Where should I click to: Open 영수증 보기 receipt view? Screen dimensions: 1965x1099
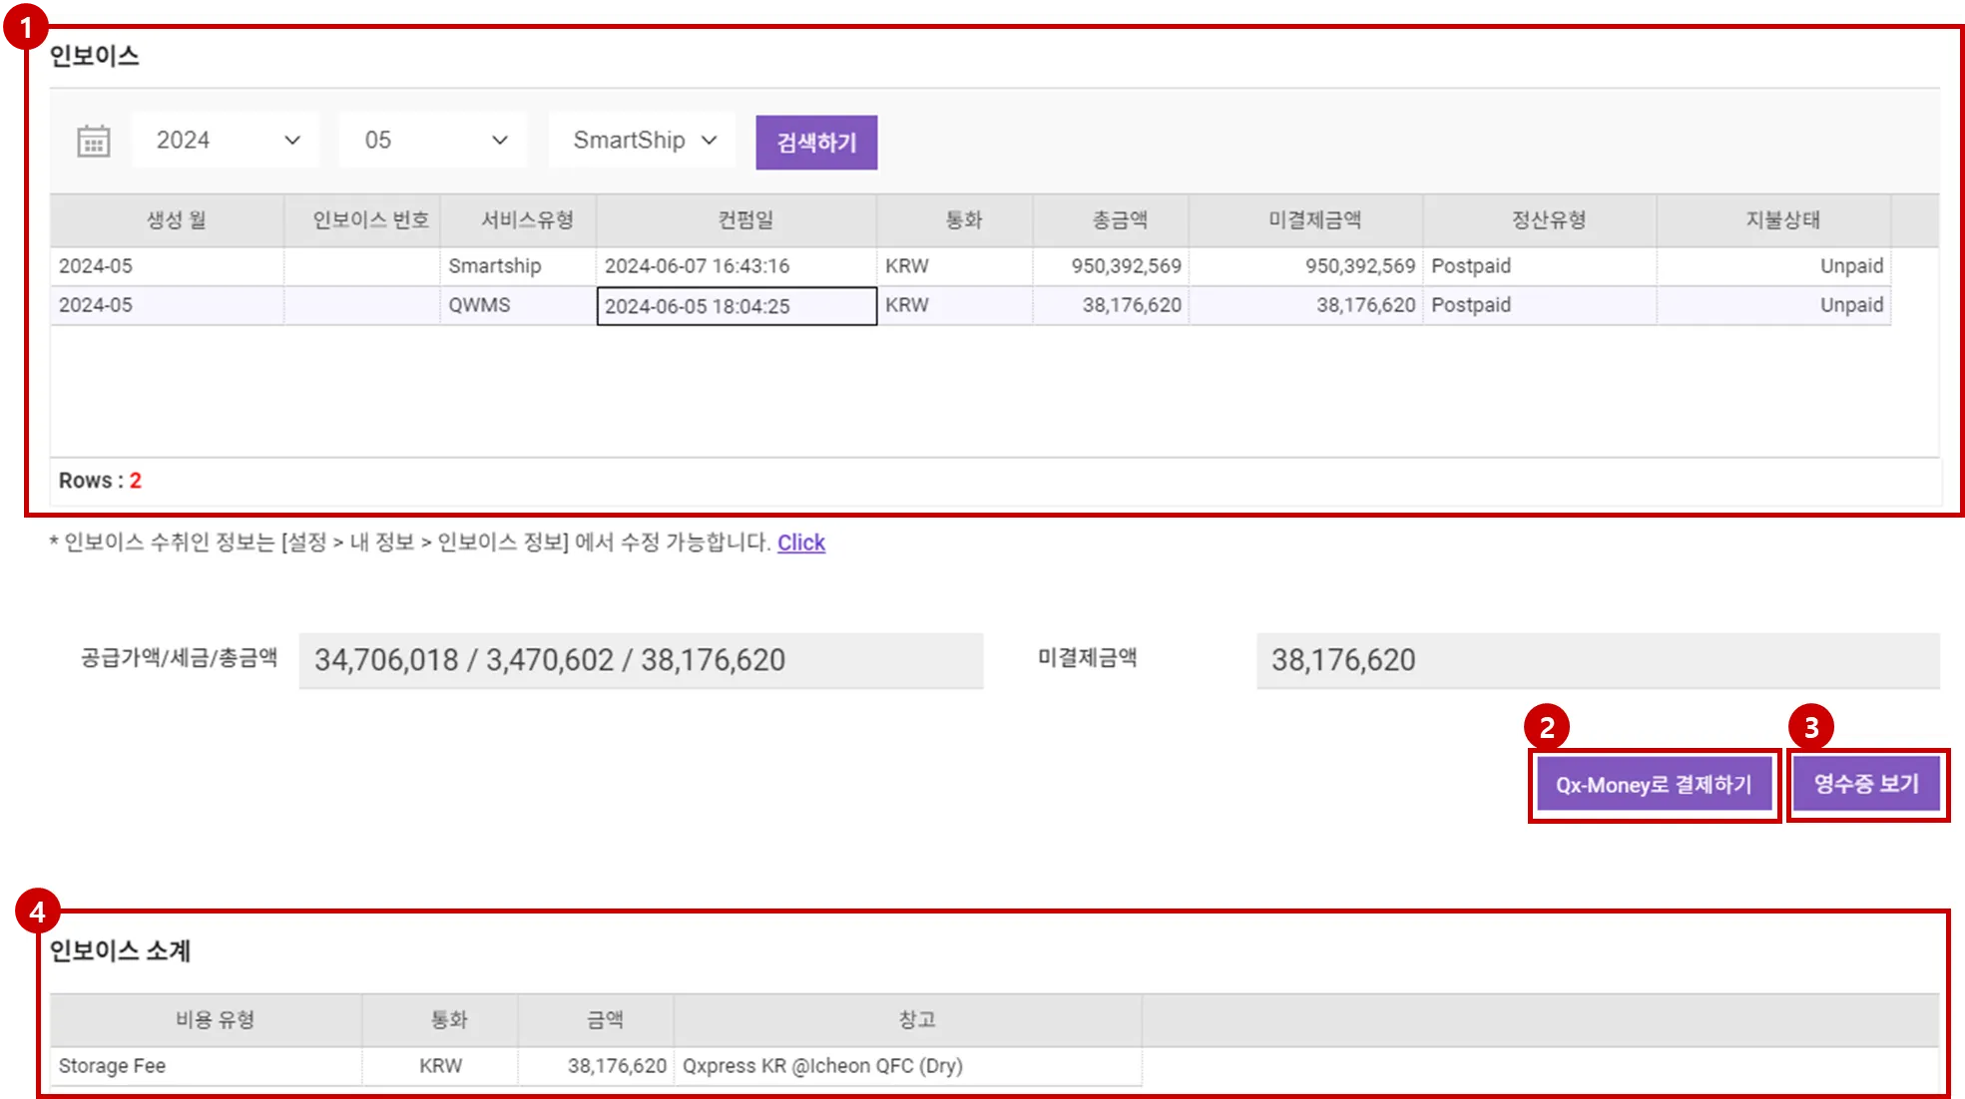[1866, 784]
